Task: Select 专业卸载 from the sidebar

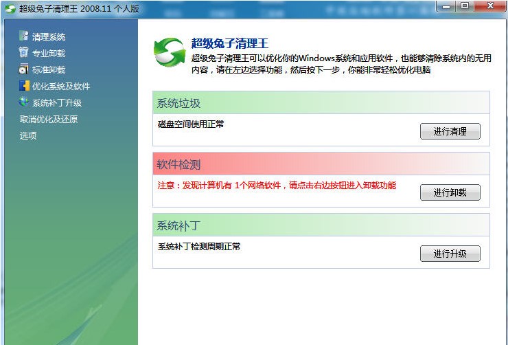Action: pos(49,53)
